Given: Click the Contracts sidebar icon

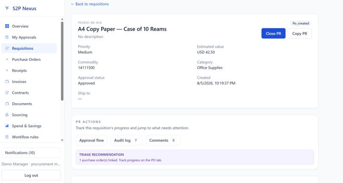Looking at the screenshot, I should 7,93.
